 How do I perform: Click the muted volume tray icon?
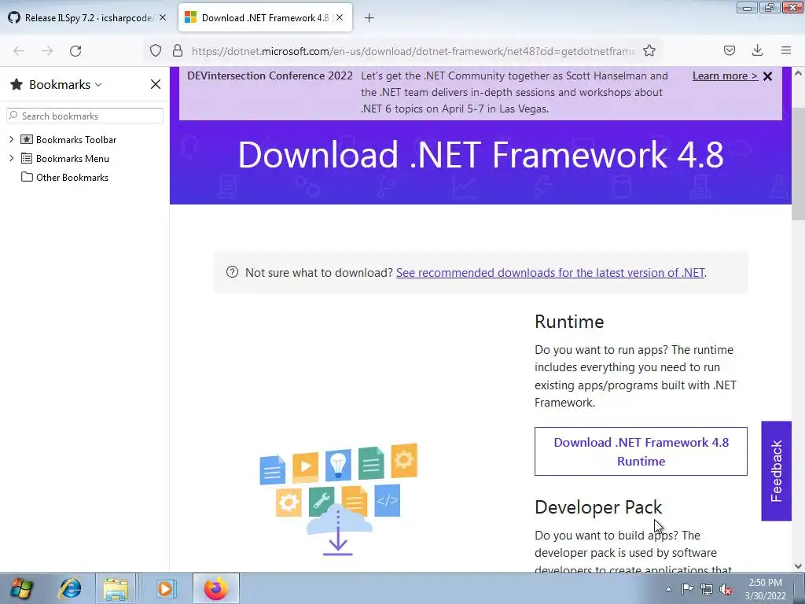[x=726, y=590]
